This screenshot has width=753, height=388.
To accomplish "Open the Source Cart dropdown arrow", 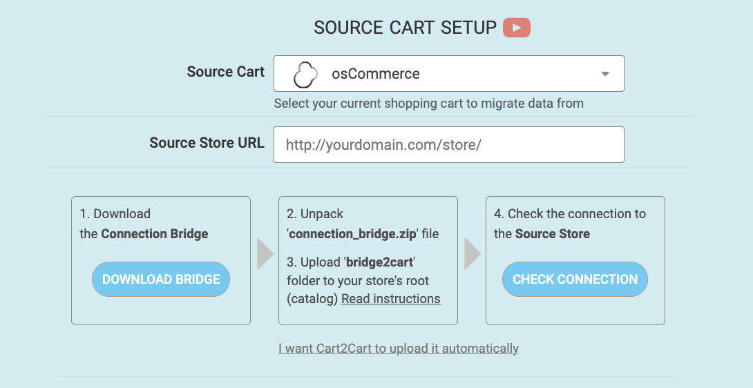I will (605, 74).
